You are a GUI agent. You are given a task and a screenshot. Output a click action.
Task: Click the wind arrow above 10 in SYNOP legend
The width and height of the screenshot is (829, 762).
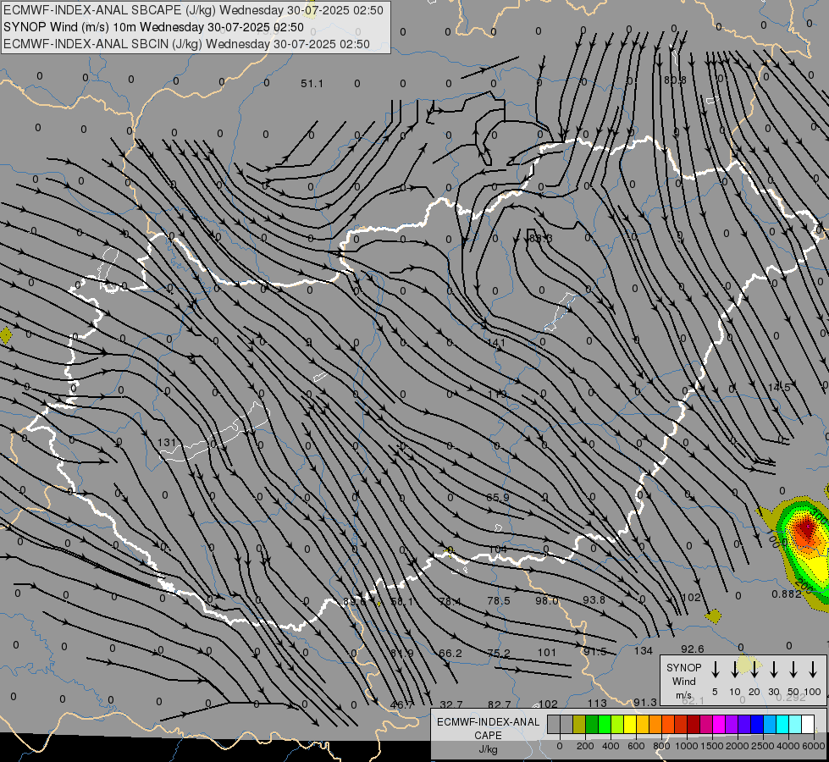point(734,669)
